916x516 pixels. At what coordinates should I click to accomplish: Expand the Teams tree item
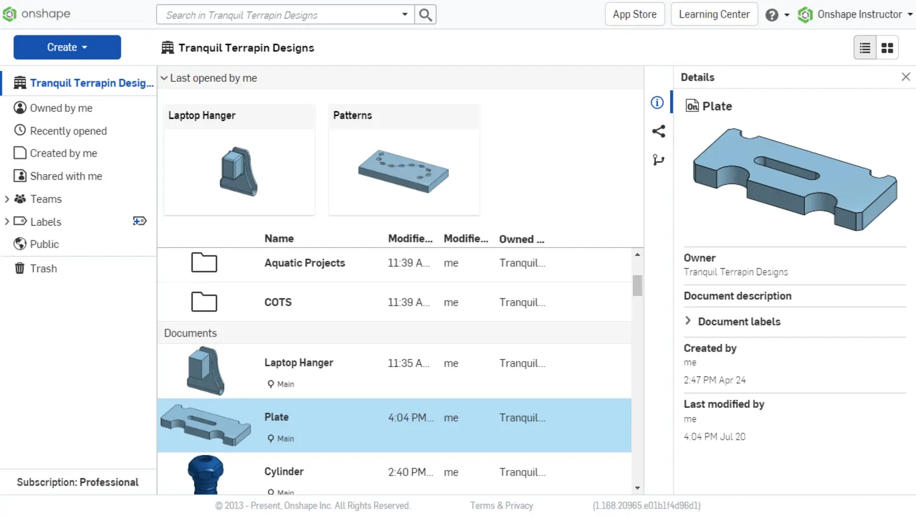tap(7, 199)
